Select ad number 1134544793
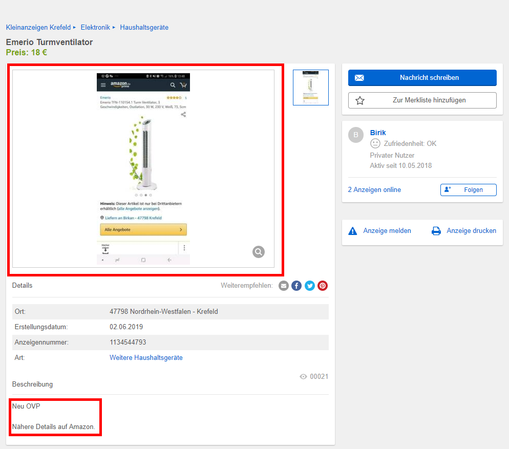 click(x=128, y=342)
